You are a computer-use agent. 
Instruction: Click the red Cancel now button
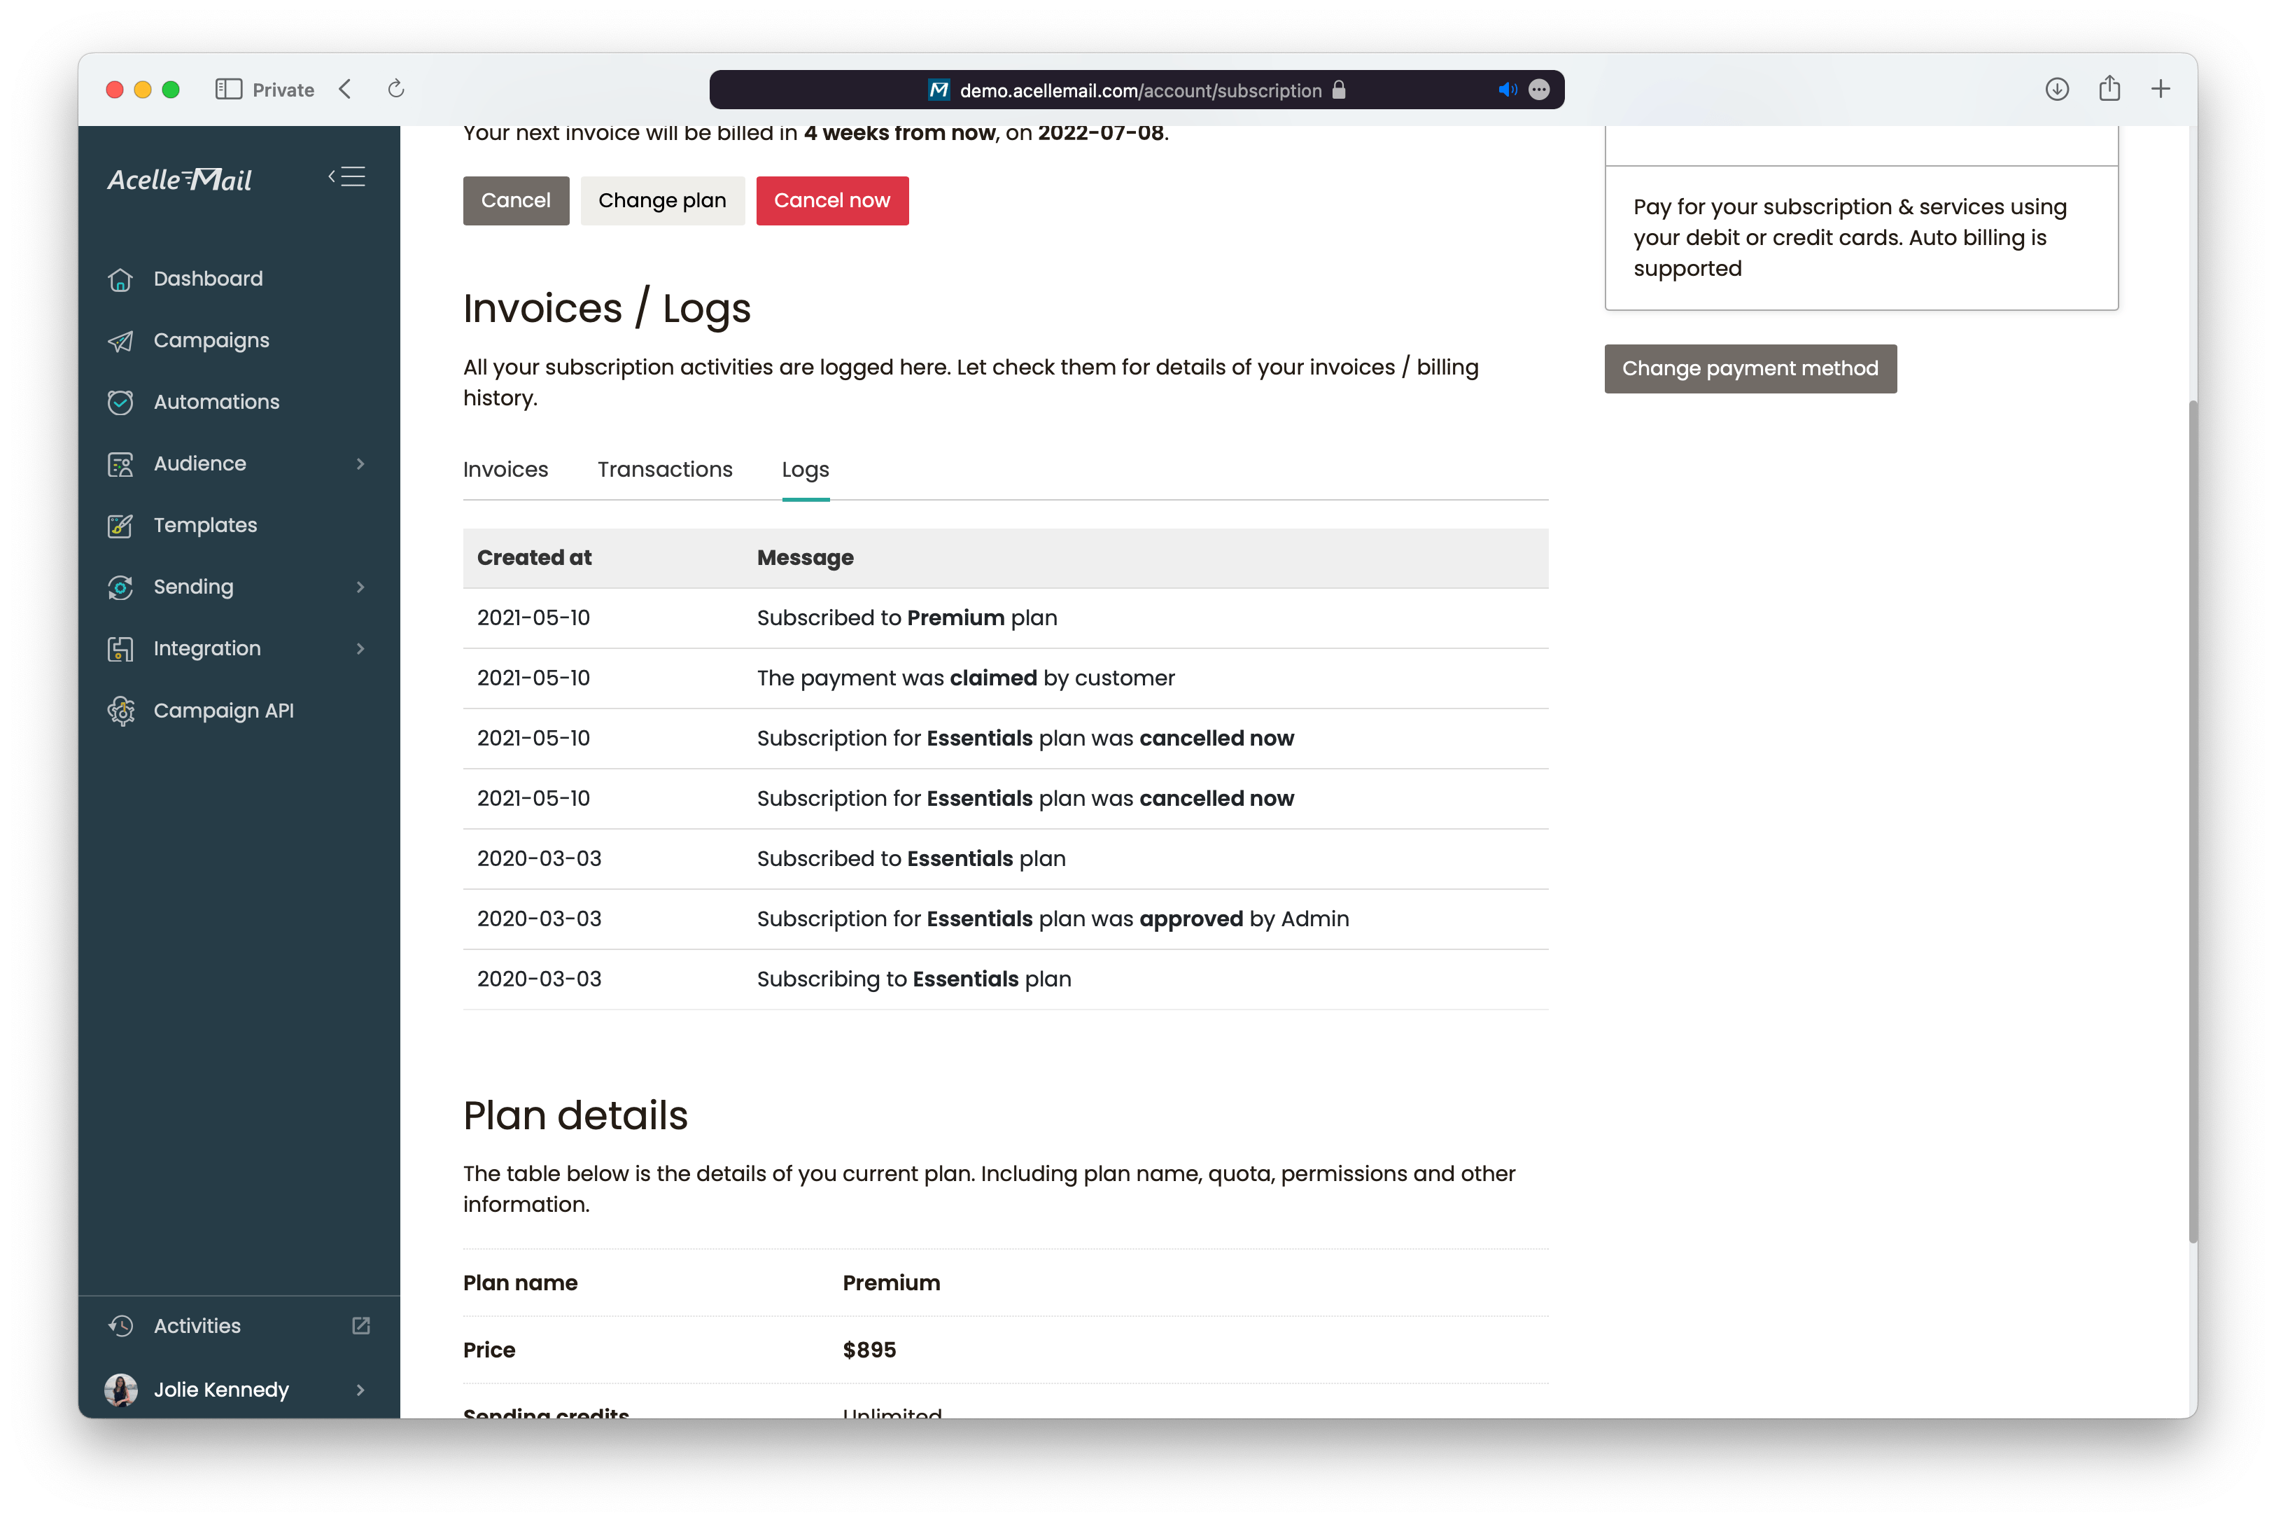tap(832, 201)
